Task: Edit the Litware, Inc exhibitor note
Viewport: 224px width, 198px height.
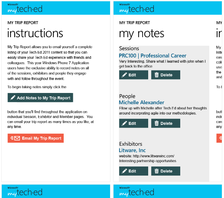Action: [x=133, y=171]
